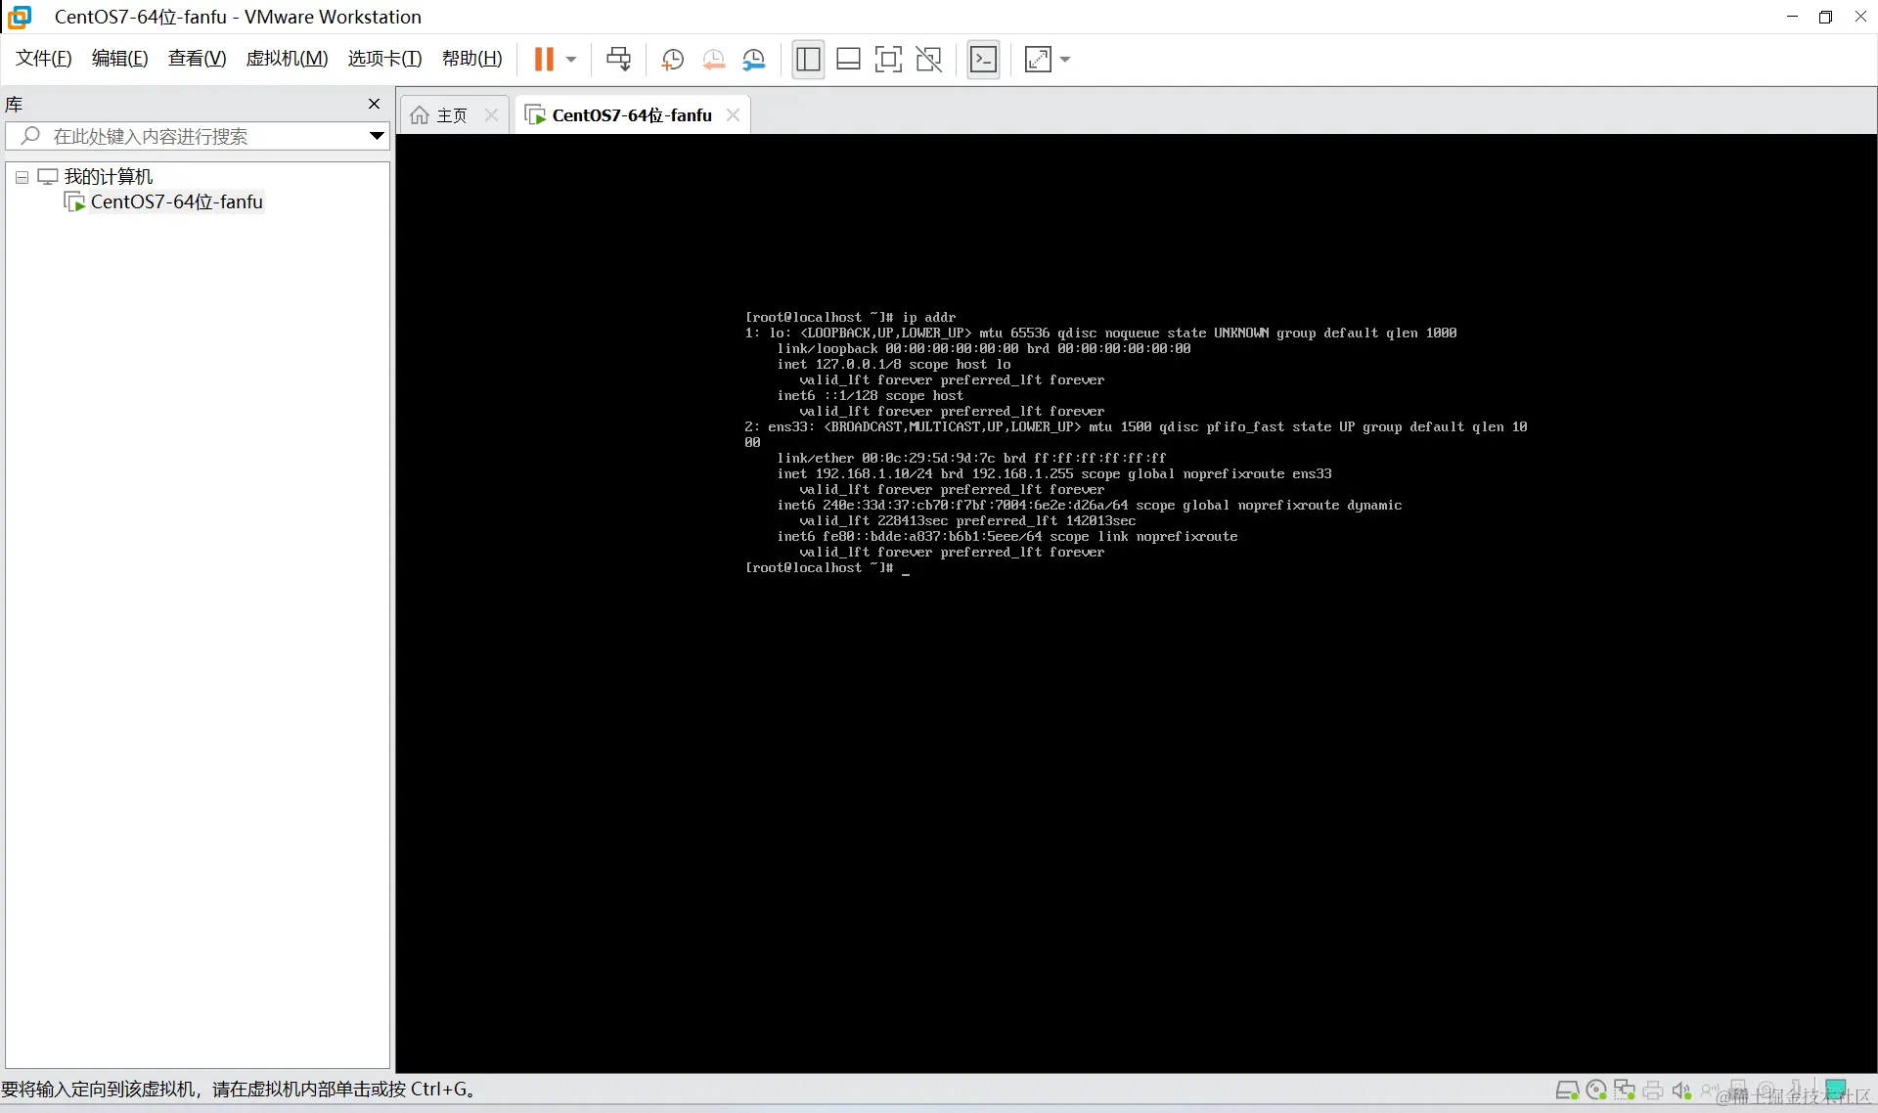The width and height of the screenshot is (1878, 1113).
Task: Select CentOS7-64位-fanfu in the library
Action: coord(176,202)
